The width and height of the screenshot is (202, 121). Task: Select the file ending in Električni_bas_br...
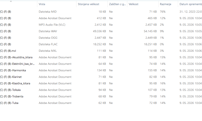pos(17,64)
